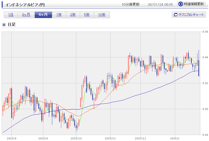Click the window icon beside テクニカルチャート

(175, 15)
